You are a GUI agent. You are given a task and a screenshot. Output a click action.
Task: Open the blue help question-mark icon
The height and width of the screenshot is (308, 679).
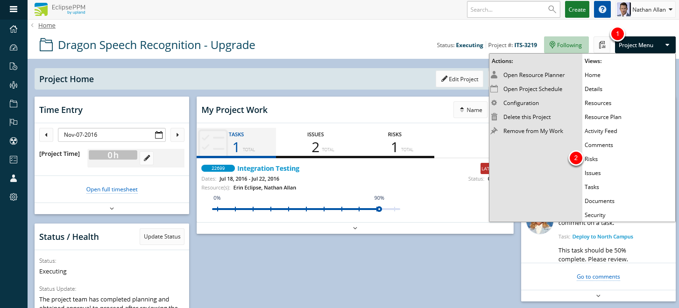pos(602,9)
